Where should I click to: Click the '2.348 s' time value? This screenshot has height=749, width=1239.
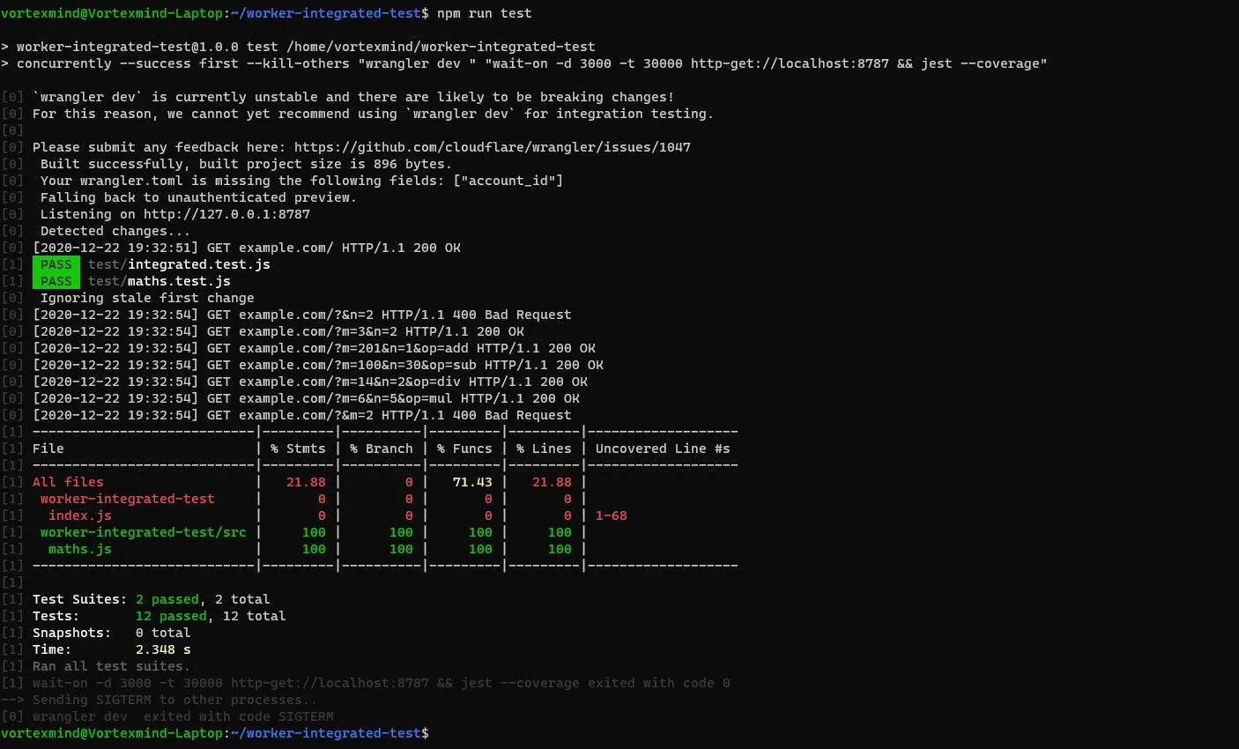[x=163, y=649]
